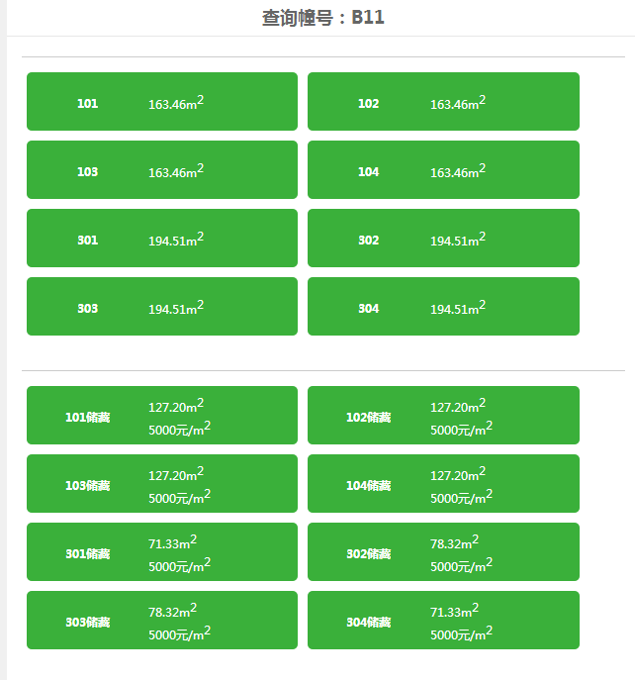Open unit 302 tile

tap(443, 239)
